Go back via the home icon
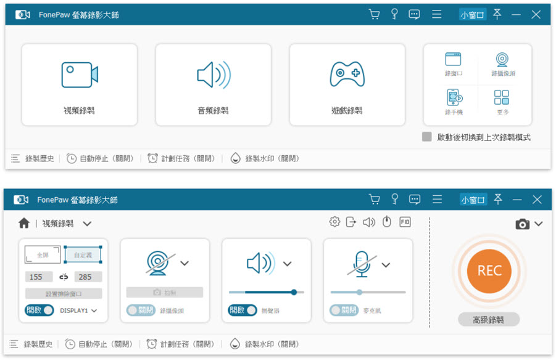The image size is (556, 361). (23, 224)
